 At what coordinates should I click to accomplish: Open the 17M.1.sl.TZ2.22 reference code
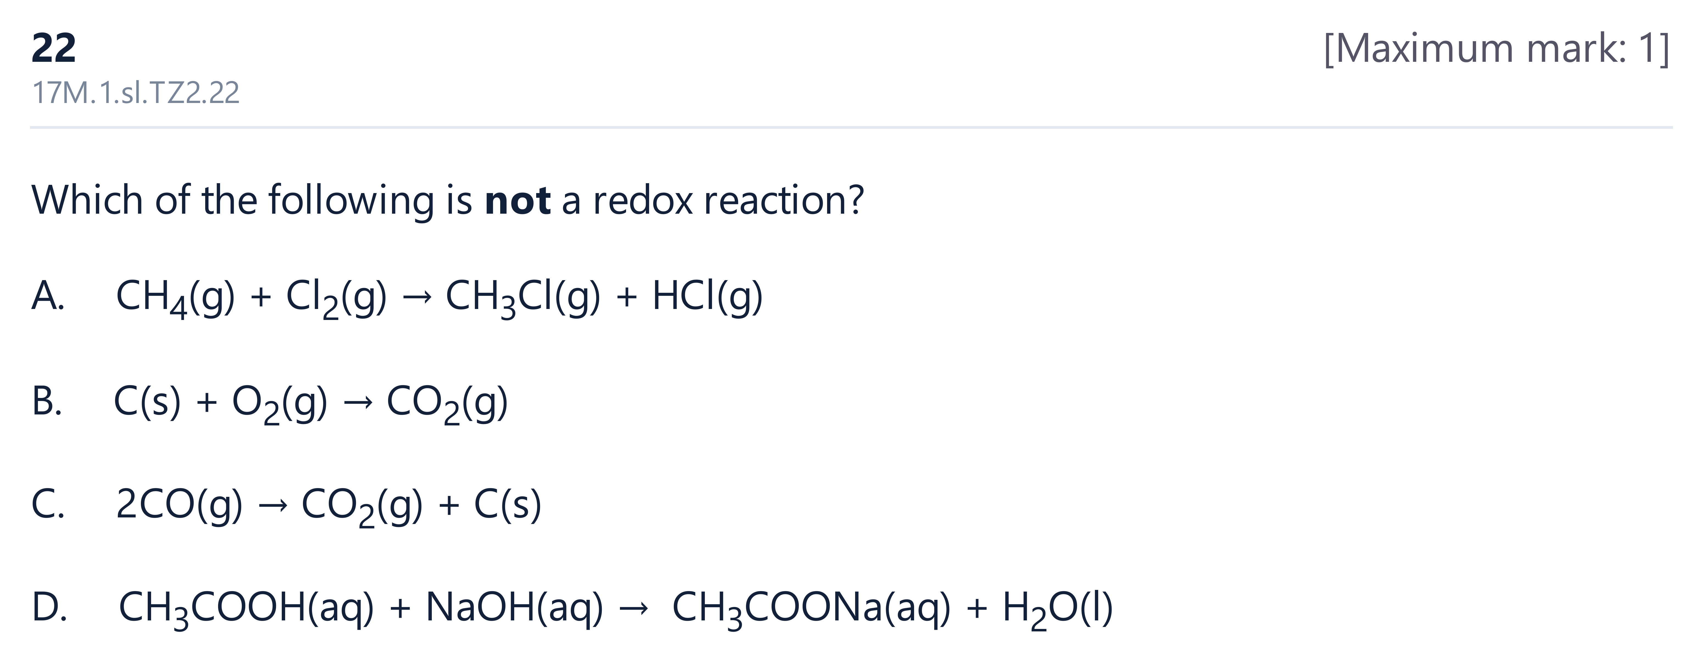coord(135,93)
